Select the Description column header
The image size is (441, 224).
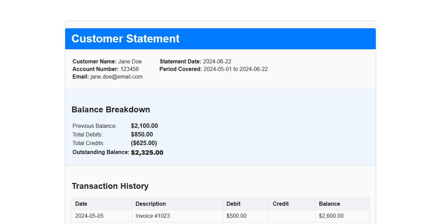(x=150, y=204)
